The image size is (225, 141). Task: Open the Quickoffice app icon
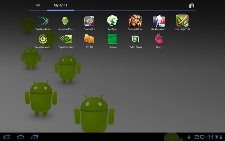(89, 21)
